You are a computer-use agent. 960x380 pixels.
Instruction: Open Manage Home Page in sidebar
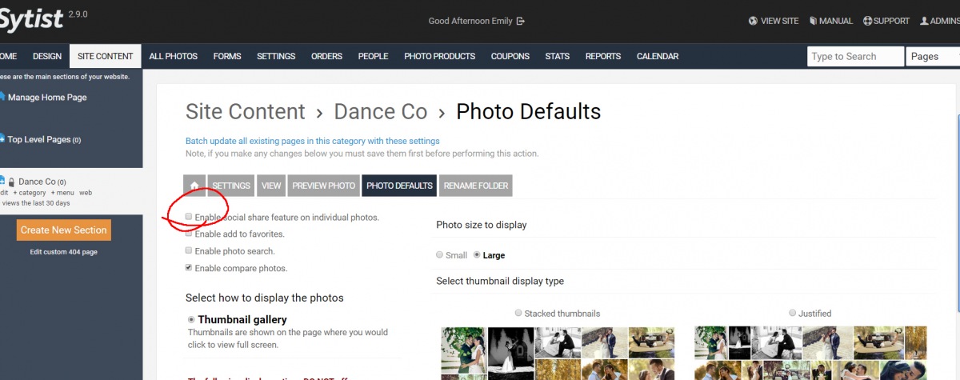pos(47,97)
